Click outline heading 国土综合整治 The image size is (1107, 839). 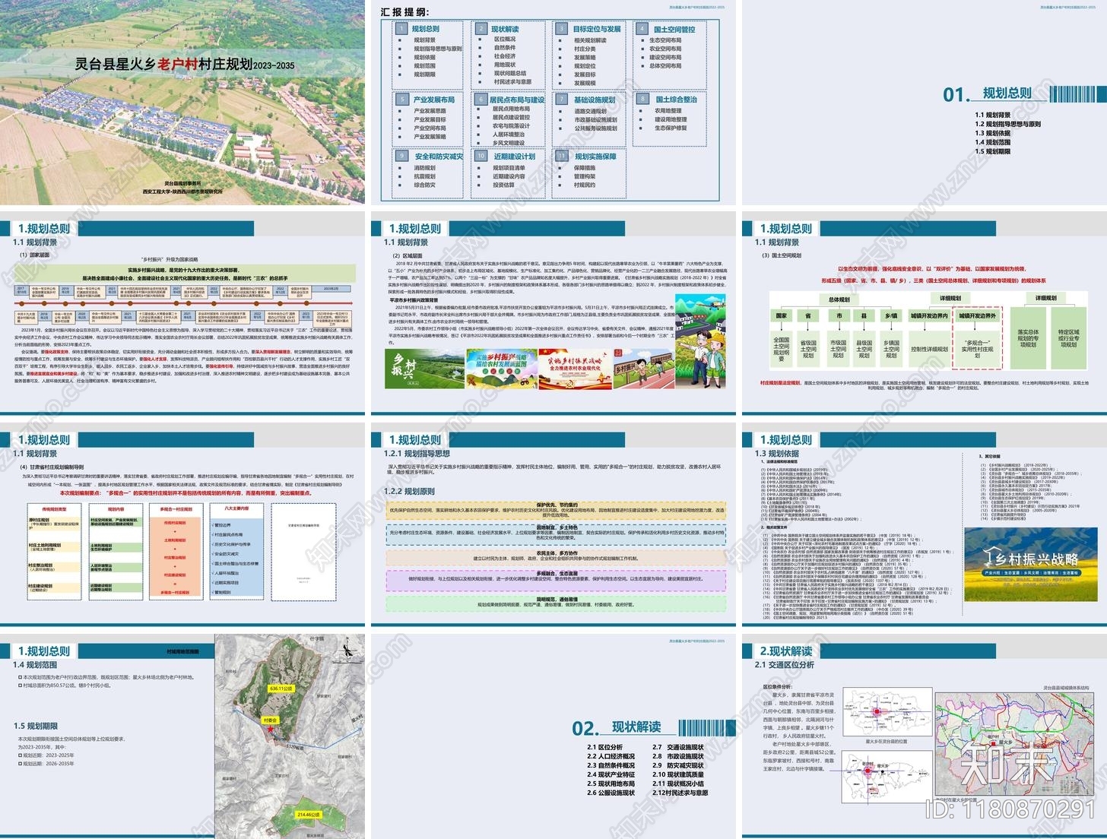coord(676,100)
